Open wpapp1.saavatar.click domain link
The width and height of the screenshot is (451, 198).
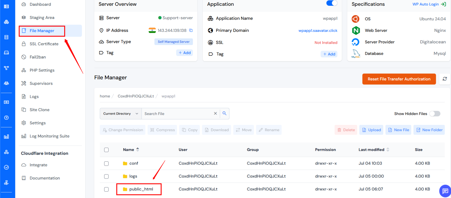pyautogui.click(x=318, y=30)
